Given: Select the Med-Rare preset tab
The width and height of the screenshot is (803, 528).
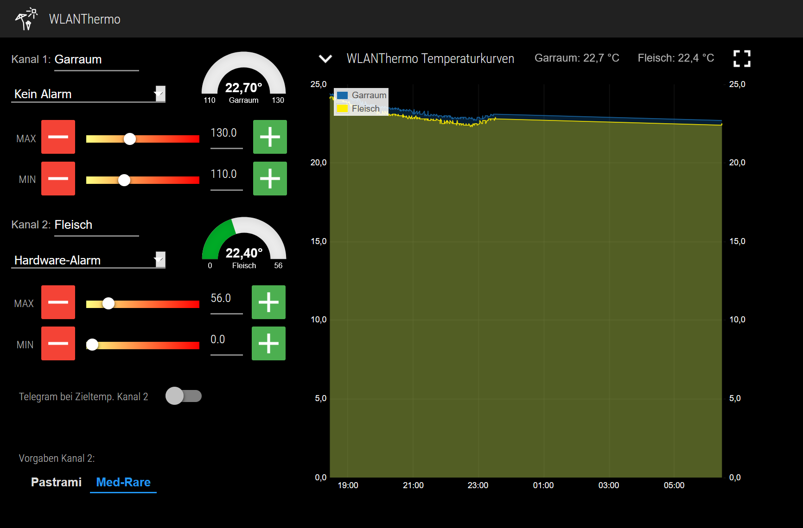Looking at the screenshot, I should pos(123,482).
